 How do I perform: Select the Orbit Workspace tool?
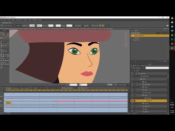pos(8,64)
